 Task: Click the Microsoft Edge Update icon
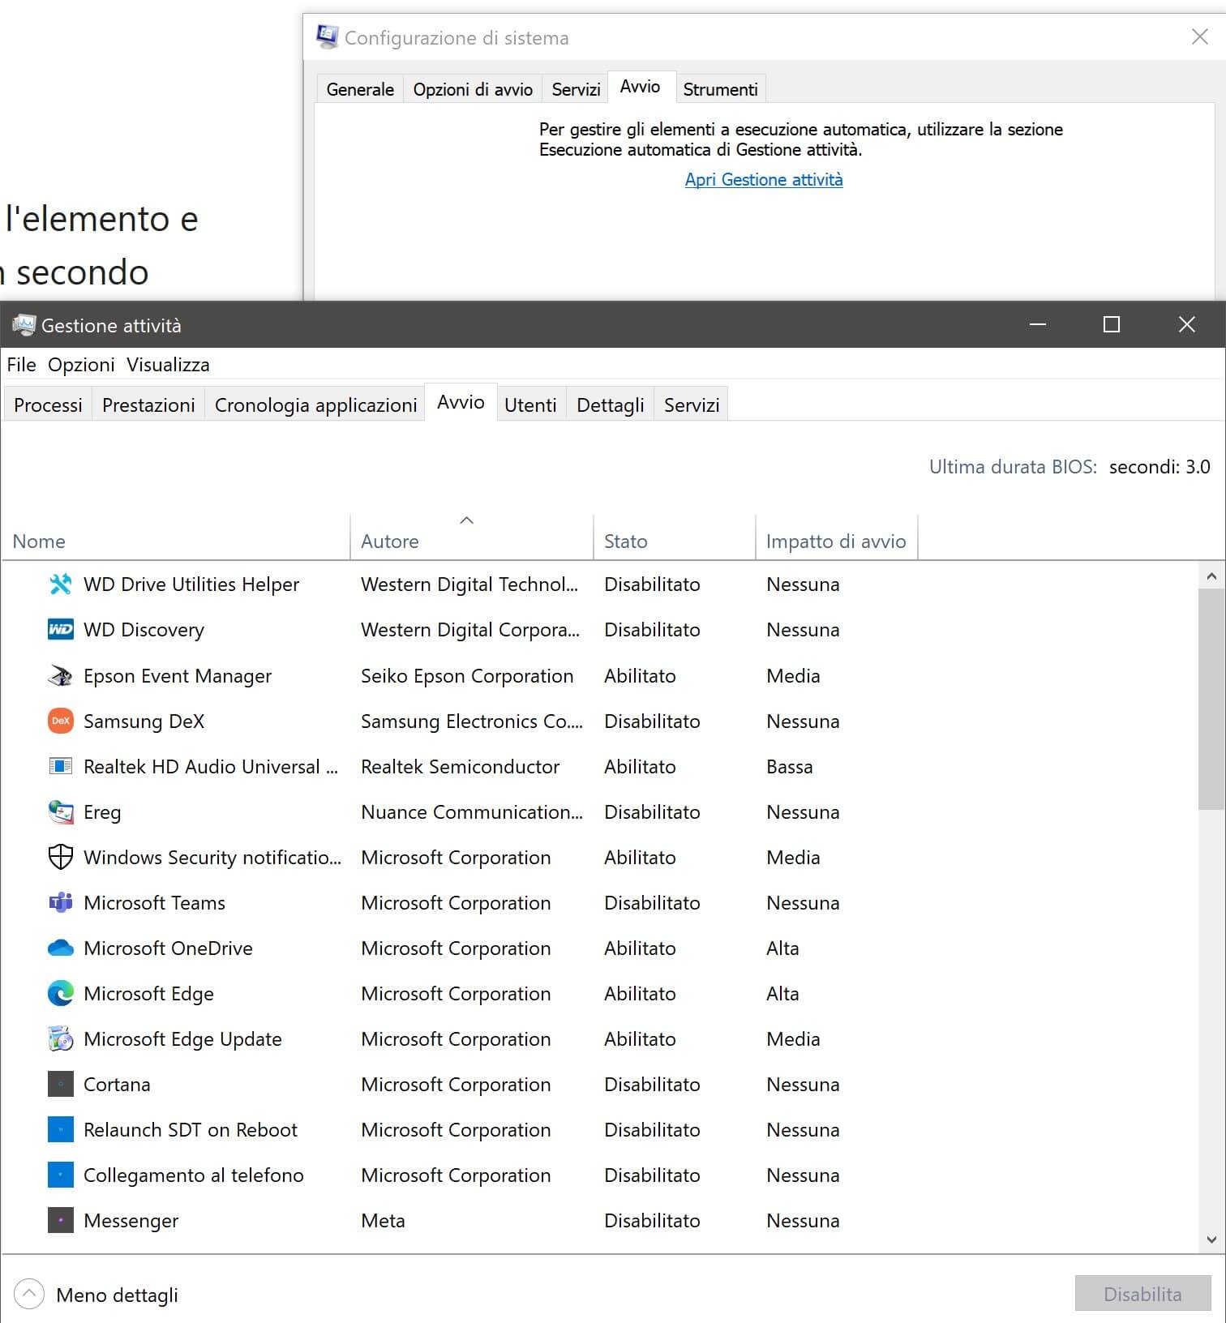[x=61, y=1038]
